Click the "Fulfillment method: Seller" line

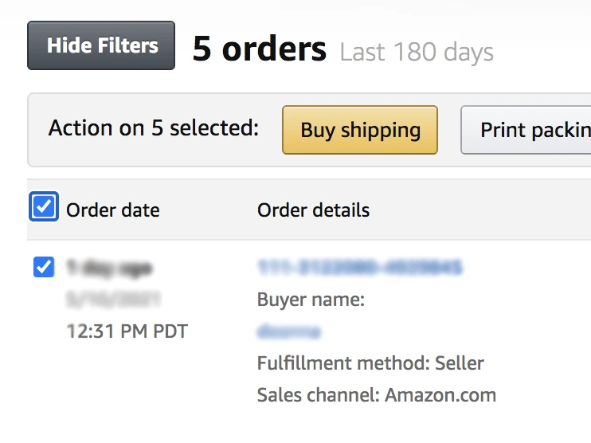[x=370, y=363]
